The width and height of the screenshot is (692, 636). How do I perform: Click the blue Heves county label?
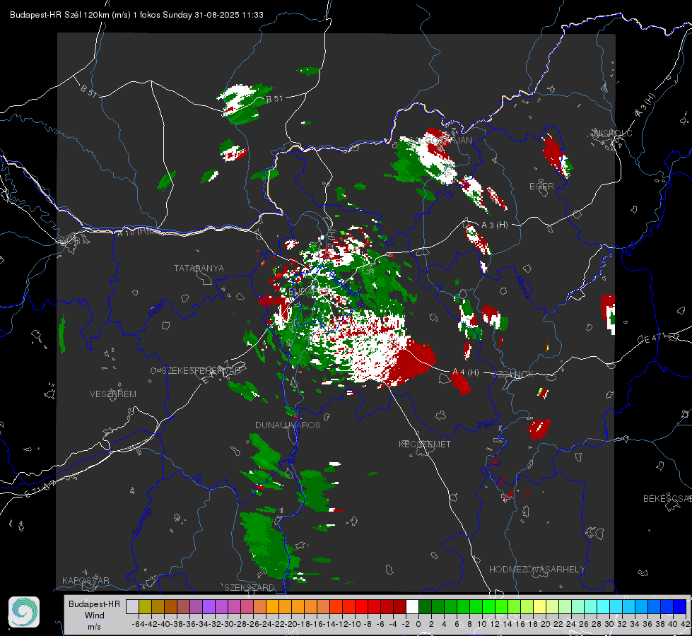pyautogui.click(x=522, y=287)
